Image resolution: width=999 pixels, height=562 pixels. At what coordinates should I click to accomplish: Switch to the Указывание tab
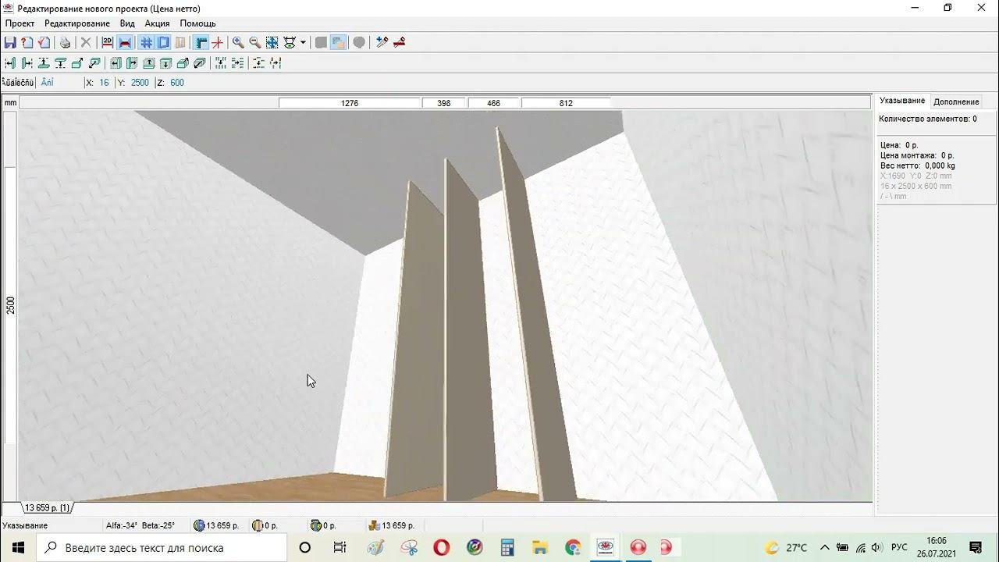(902, 101)
